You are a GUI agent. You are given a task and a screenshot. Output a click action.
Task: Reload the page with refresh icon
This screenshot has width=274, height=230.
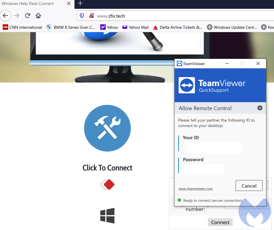(28, 16)
